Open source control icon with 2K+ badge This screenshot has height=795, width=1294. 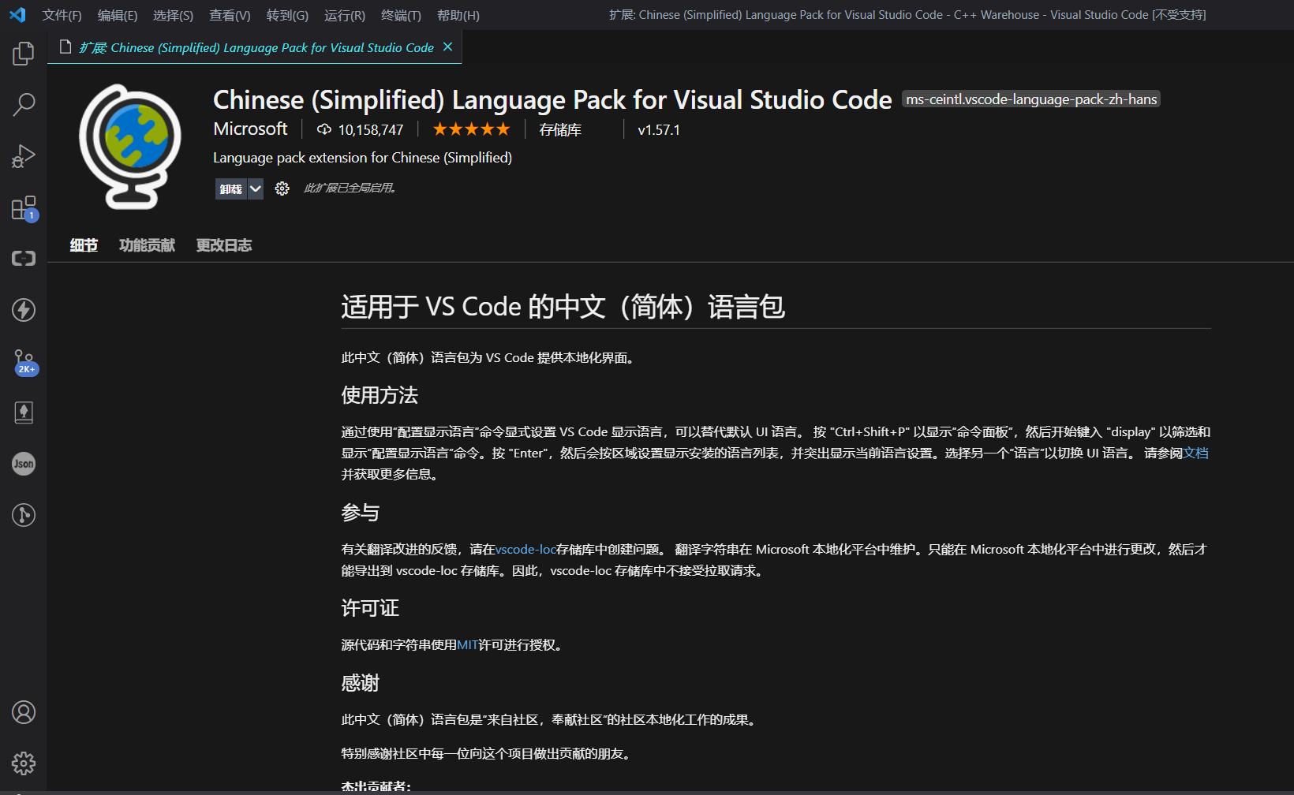[x=24, y=362]
